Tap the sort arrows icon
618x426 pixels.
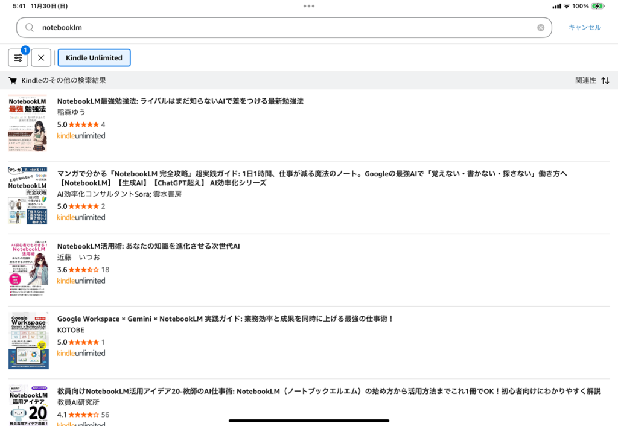coord(605,80)
